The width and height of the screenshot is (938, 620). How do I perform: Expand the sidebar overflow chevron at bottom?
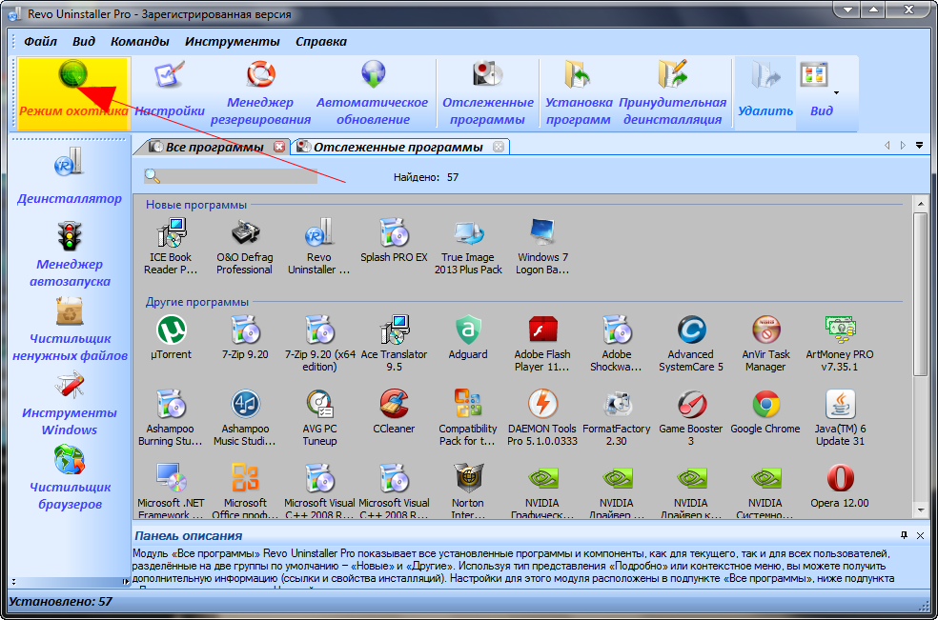125,581
